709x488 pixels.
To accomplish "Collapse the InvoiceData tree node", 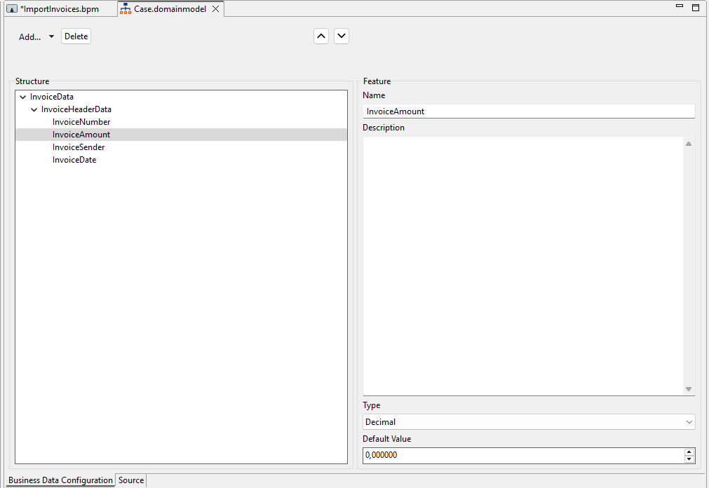I will pyautogui.click(x=23, y=97).
